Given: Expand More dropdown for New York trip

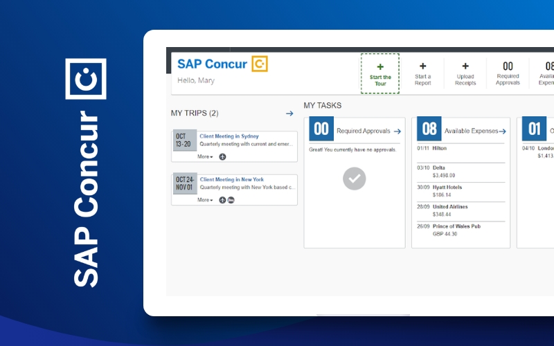Looking at the screenshot, I should click(205, 200).
